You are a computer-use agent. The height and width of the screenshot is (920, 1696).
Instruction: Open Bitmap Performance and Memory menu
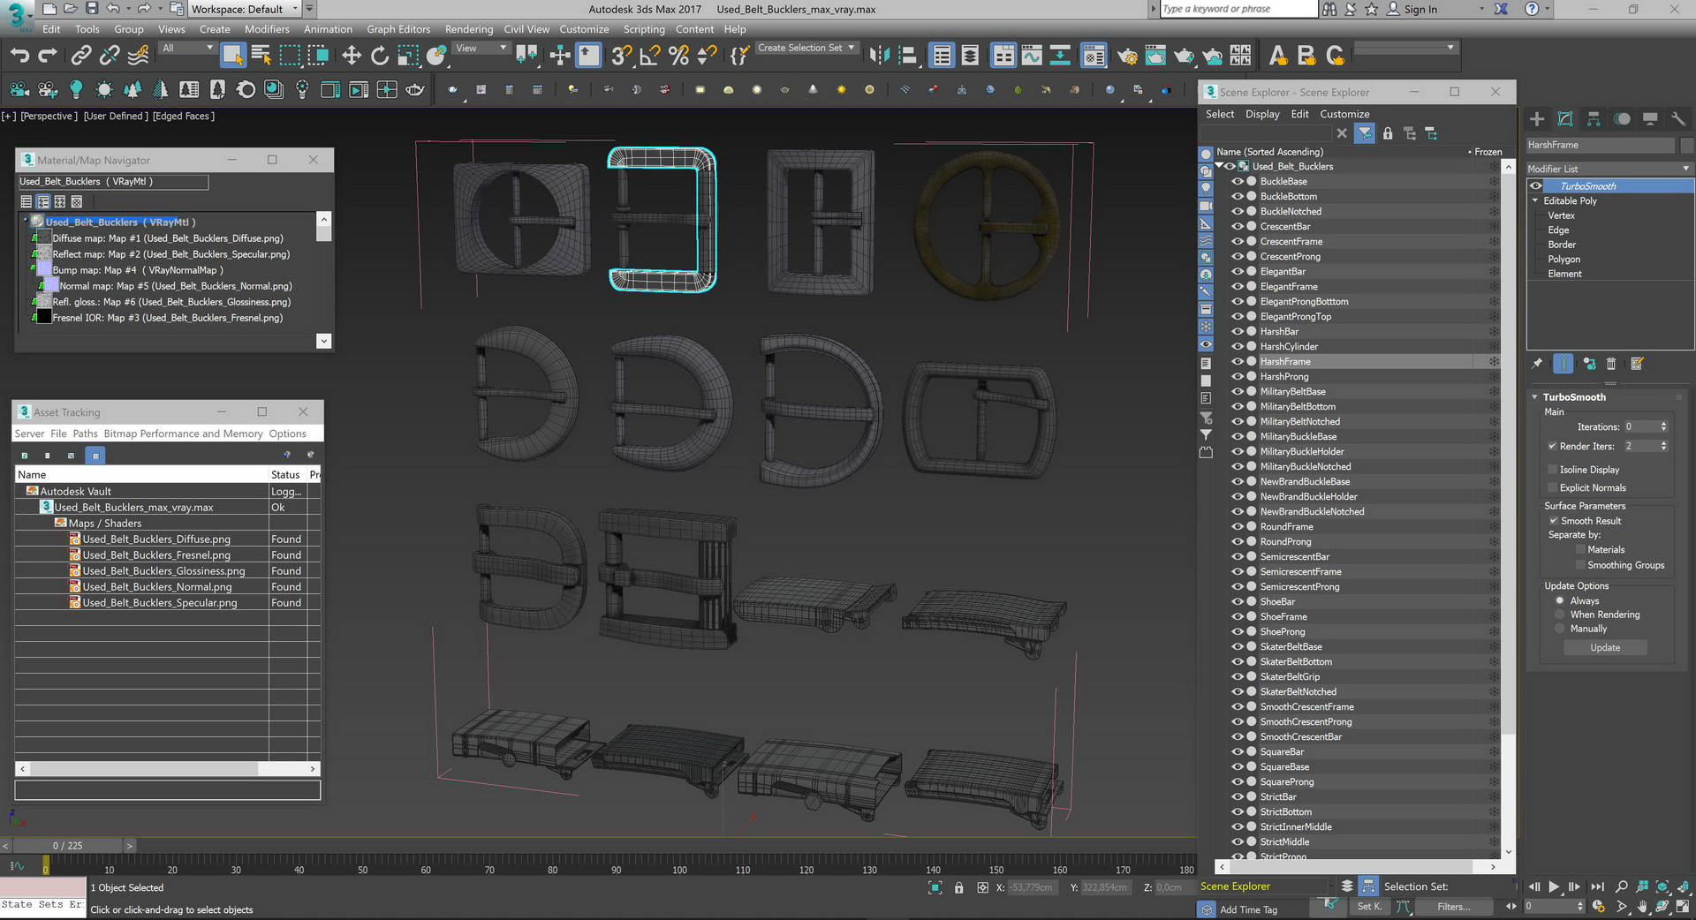[x=183, y=434]
